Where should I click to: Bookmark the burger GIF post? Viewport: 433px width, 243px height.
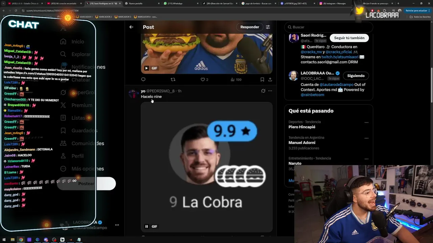click(262, 80)
